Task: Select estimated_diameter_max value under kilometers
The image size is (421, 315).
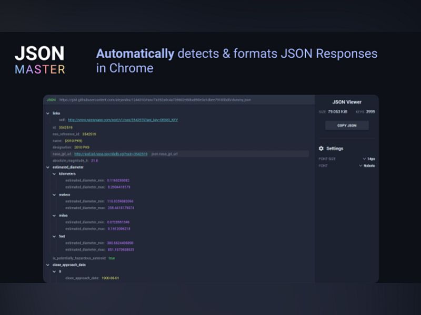Action: point(119,187)
